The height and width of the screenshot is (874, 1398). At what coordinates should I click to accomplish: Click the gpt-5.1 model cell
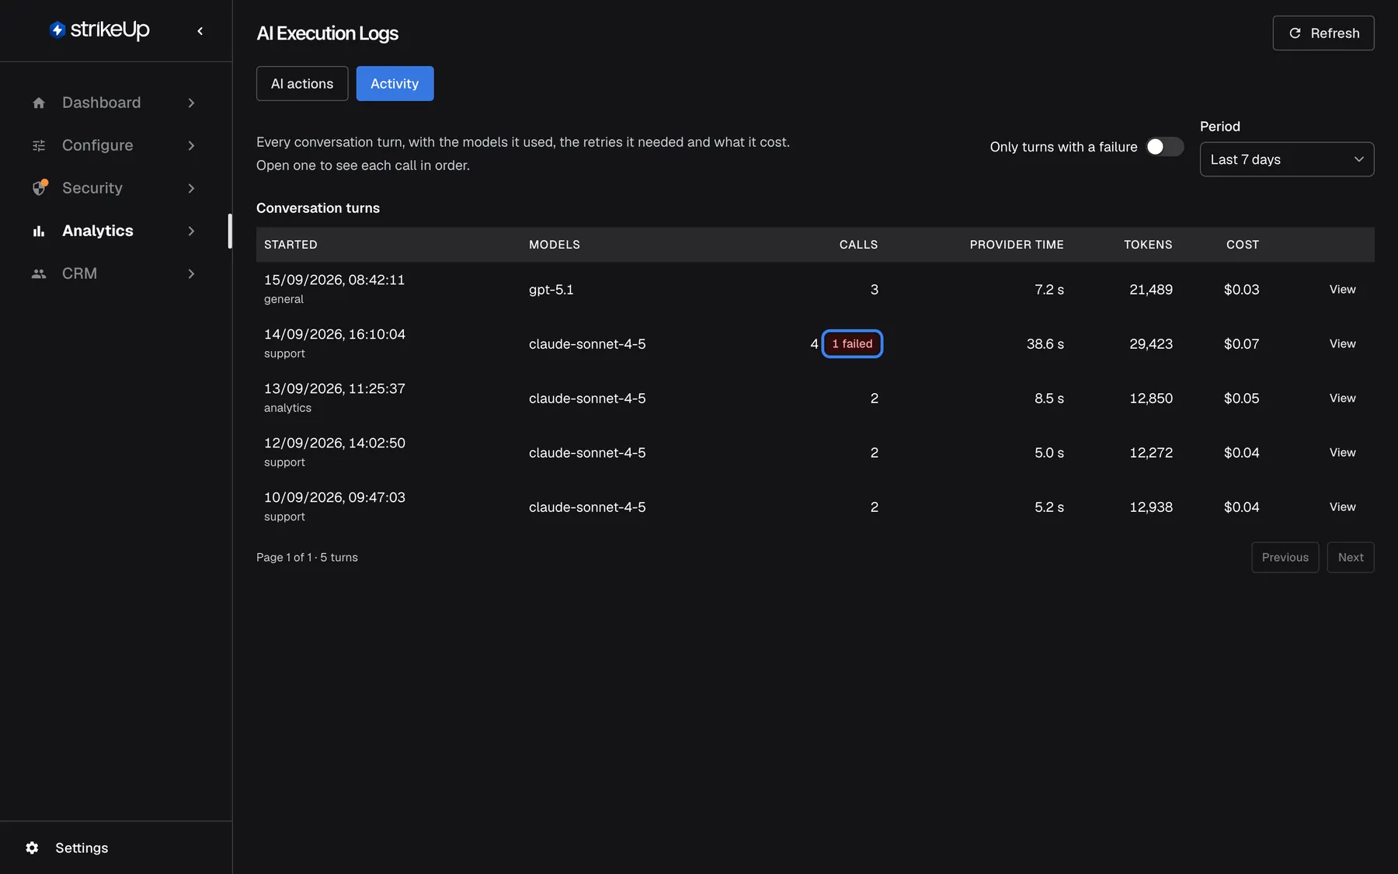coord(551,289)
